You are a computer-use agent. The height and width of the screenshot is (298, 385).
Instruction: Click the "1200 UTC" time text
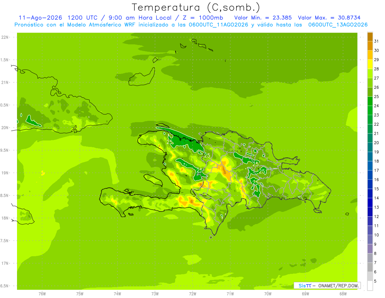tap(82, 18)
